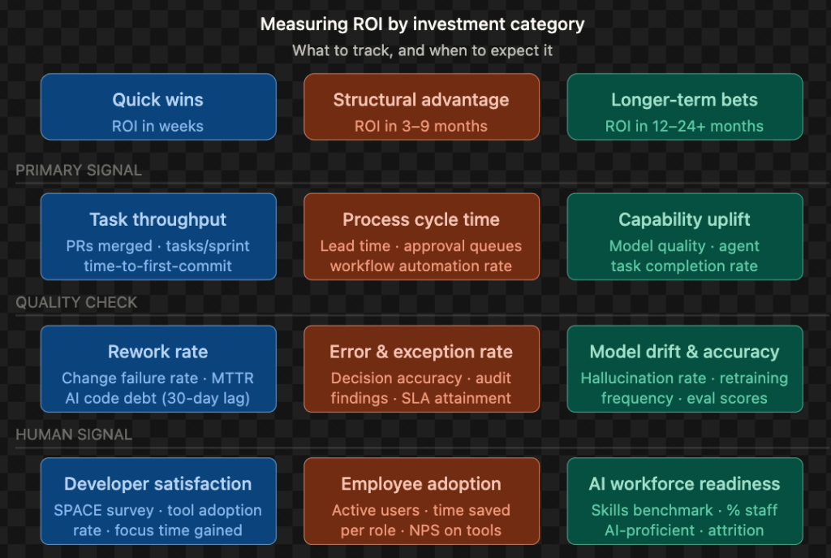The image size is (831, 558).
Task: Click the 'ROI in 3–9 months' text
Action: (x=421, y=126)
